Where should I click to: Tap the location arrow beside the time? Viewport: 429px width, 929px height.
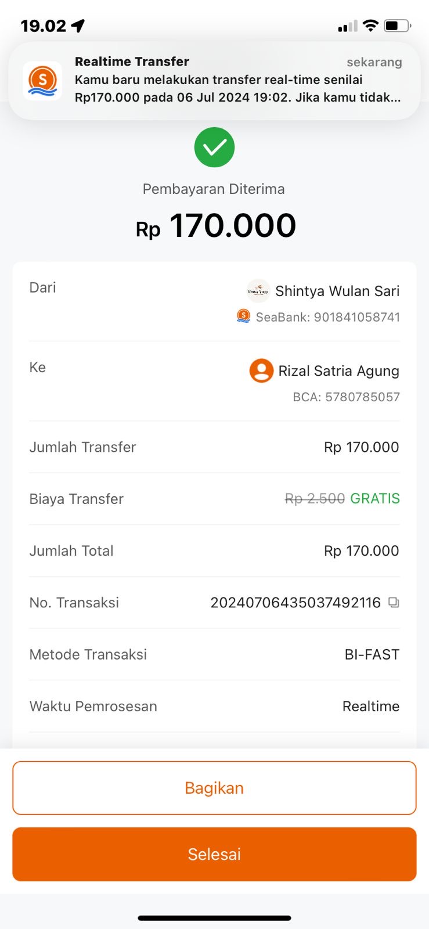coord(78,26)
